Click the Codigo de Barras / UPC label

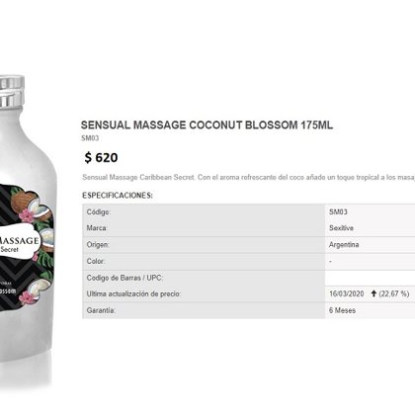(124, 278)
